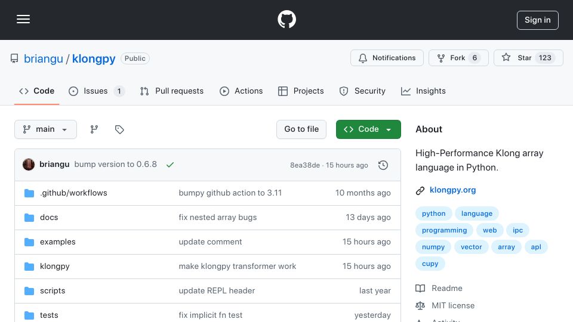Click the Notifications bell button
This screenshot has width=573, height=322.
(x=387, y=58)
